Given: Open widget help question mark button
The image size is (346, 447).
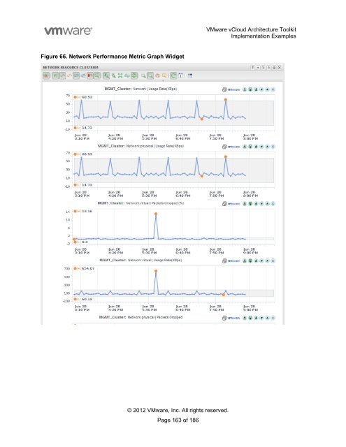Looking at the screenshot, I should 252,68.
